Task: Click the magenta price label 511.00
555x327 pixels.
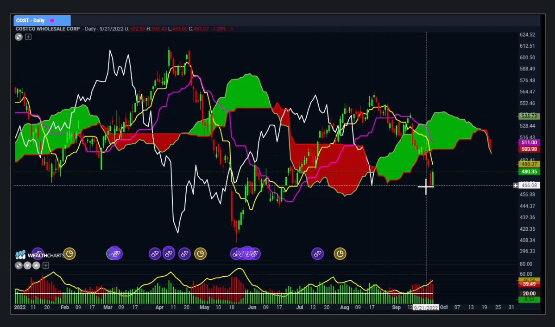Action: [x=529, y=142]
